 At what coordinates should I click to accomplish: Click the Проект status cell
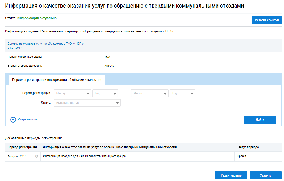[241, 156]
